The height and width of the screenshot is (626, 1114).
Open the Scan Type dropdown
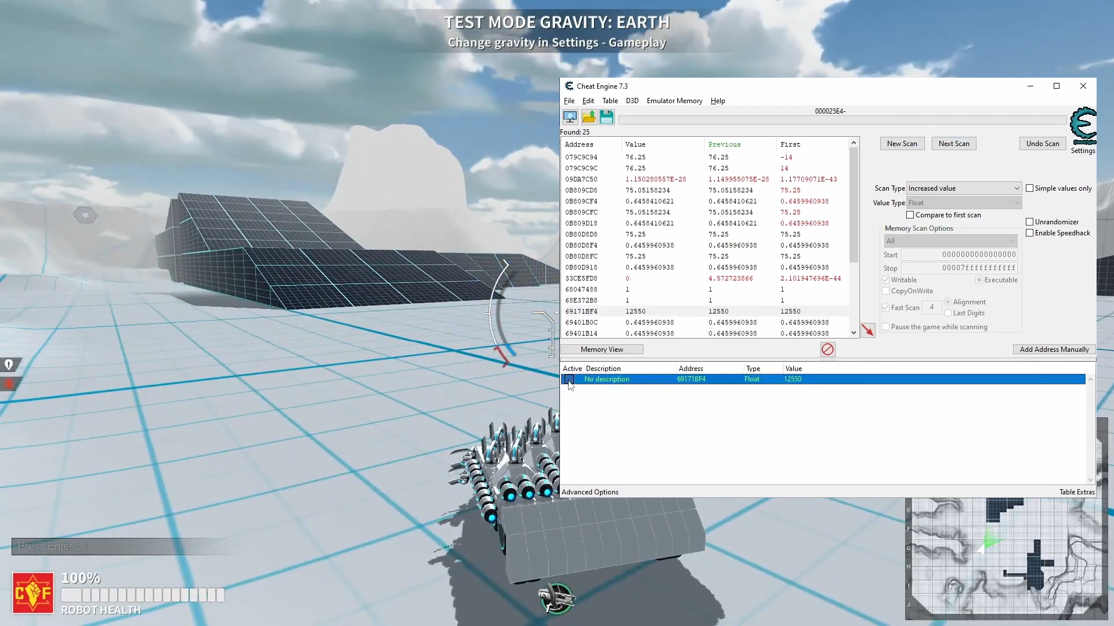[x=963, y=188]
